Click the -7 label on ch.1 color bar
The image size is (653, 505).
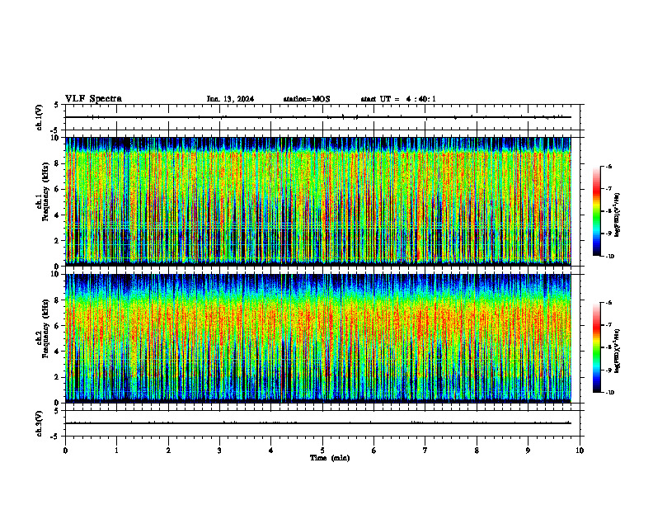608,189
